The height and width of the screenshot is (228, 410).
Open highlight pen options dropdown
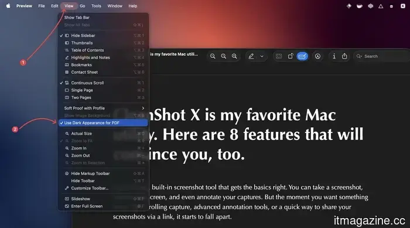pyautogui.click(x=262, y=56)
